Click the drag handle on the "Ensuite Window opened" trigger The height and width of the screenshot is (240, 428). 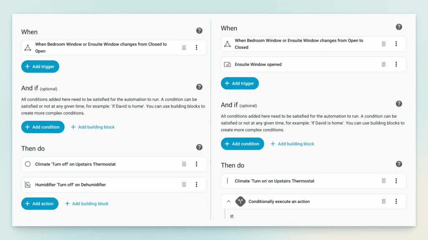pos(383,64)
